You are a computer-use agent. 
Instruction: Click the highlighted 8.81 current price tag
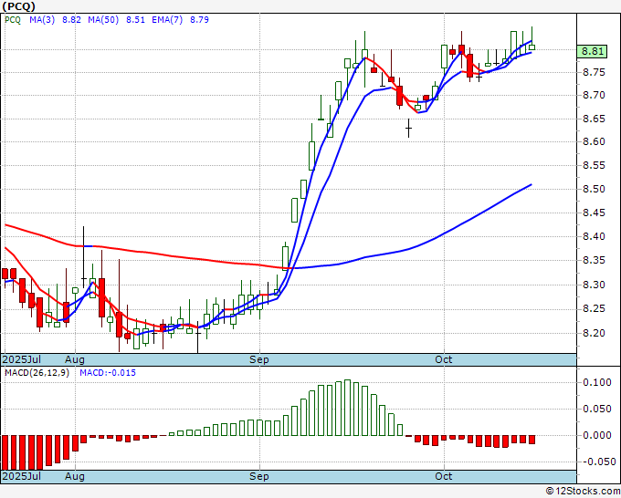pos(593,52)
